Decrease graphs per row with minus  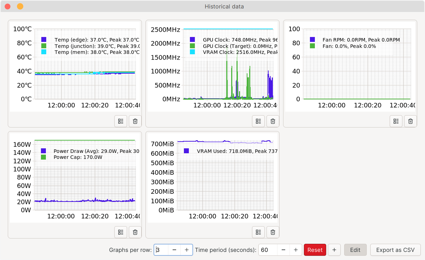174,250
